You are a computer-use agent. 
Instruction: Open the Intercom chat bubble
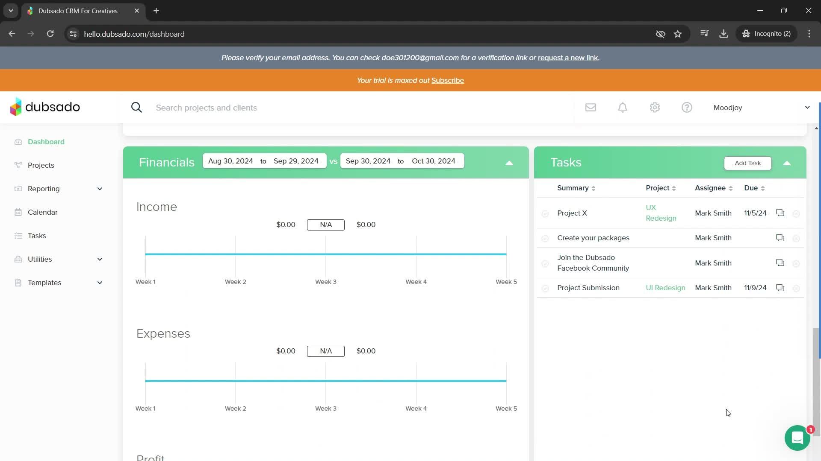(797, 438)
